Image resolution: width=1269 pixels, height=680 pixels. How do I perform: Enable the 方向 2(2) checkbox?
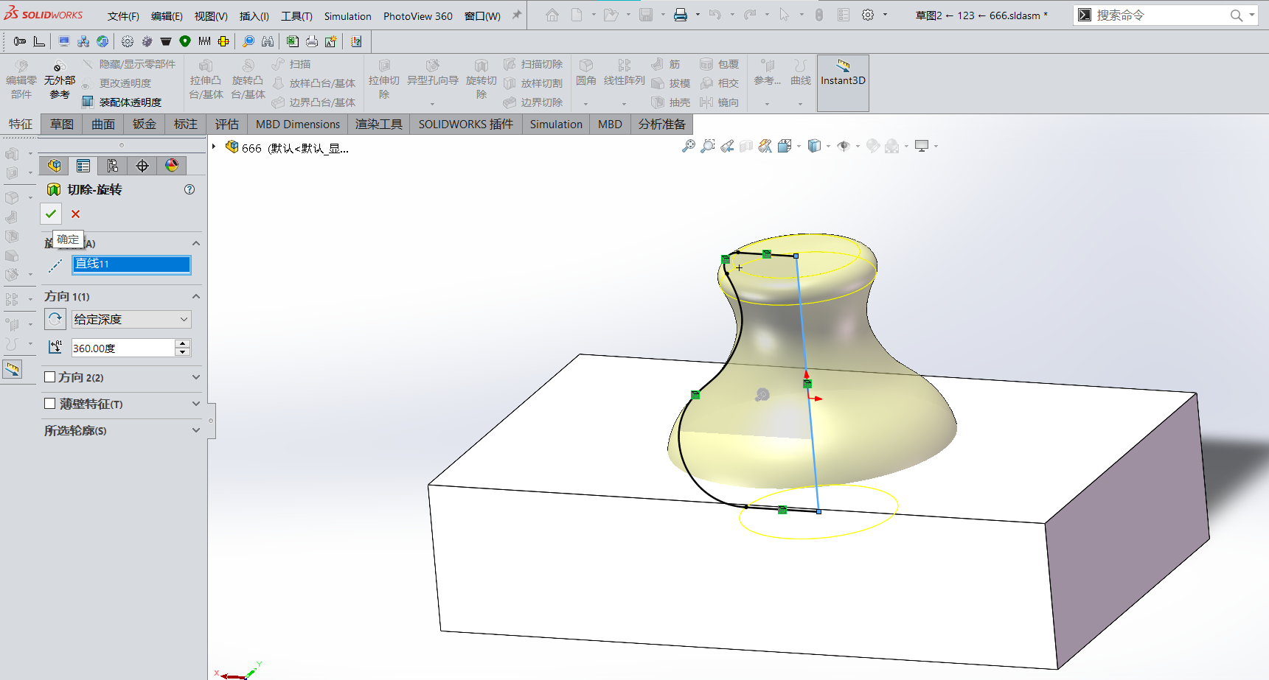point(49,376)
